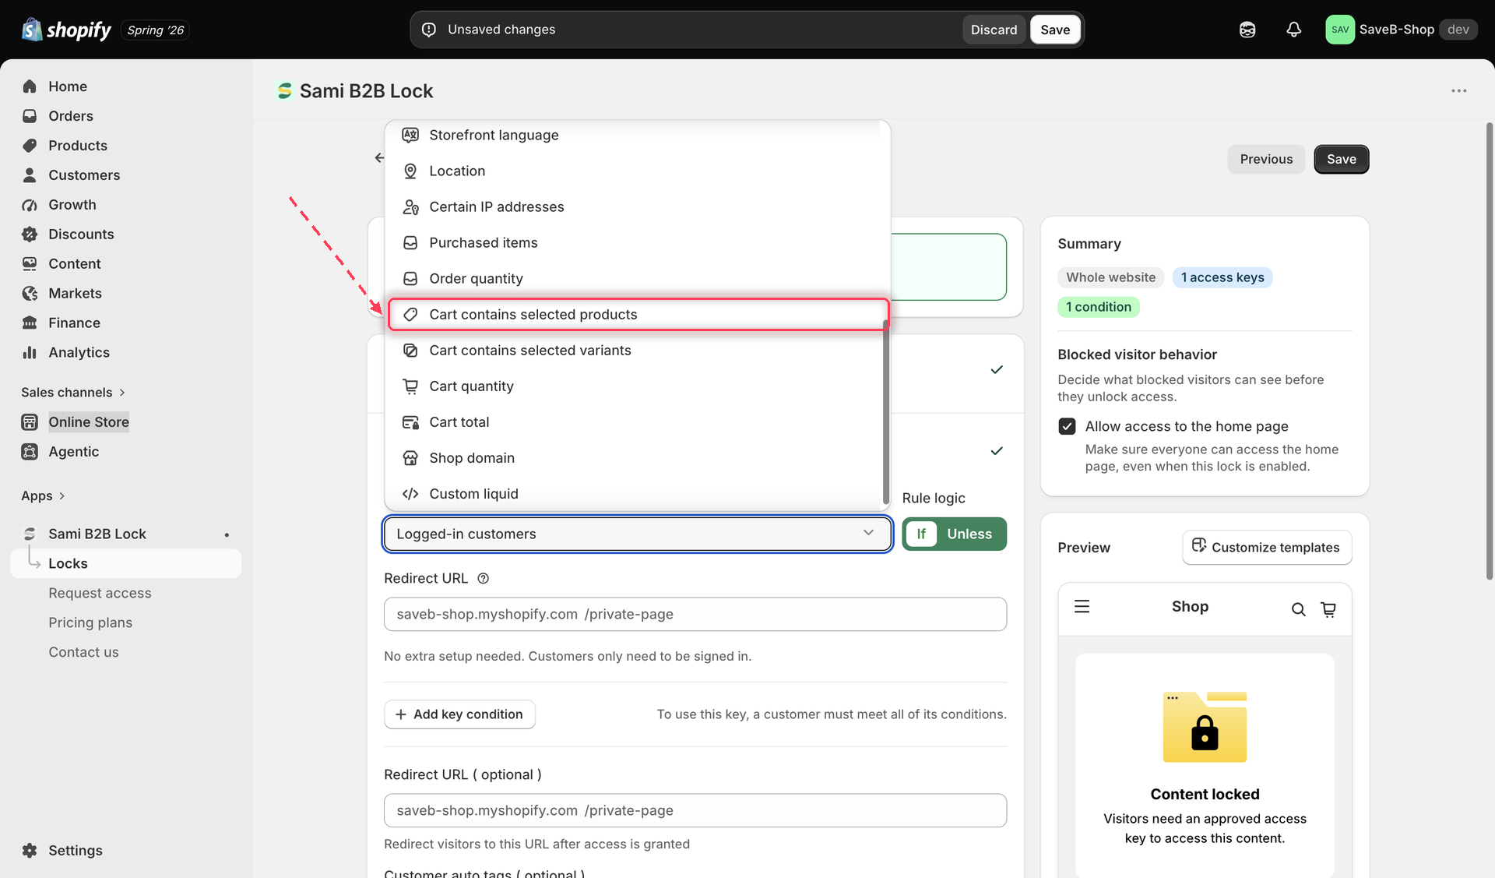
Task: Click Save in the top bar
Action: (x=1055, y=30)
